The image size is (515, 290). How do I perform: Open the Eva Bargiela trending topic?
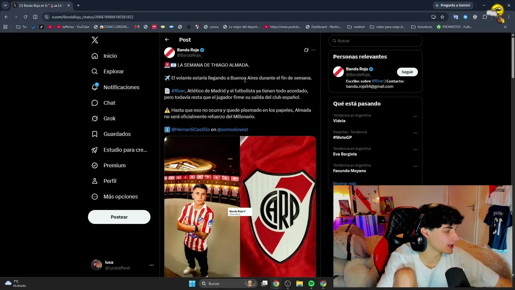(x=345, y=154)
